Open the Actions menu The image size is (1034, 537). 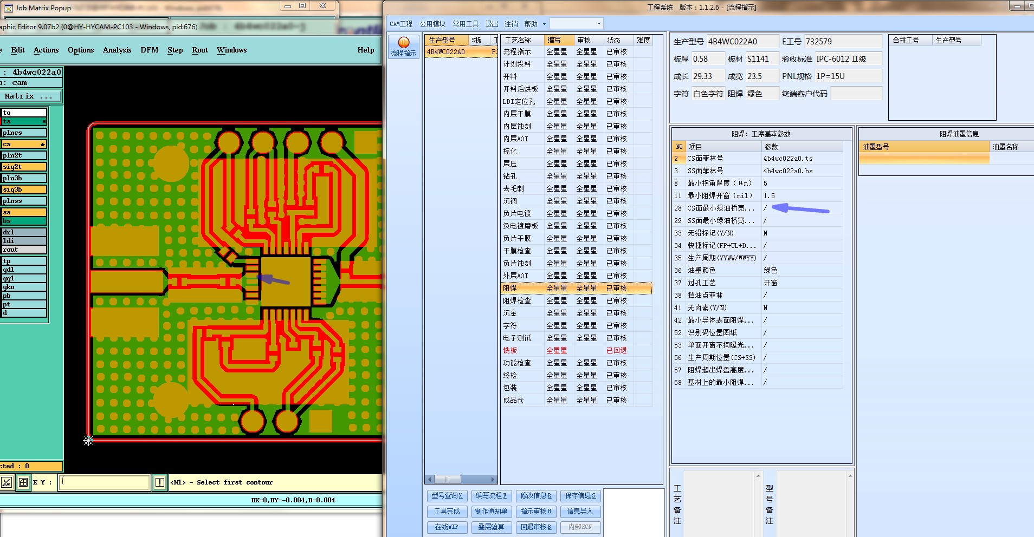[x=46, y=50]
